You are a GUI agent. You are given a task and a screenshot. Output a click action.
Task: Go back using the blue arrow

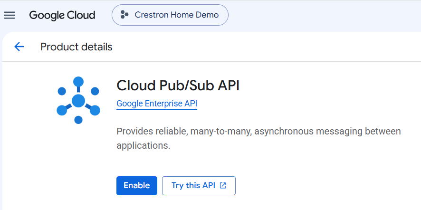[x=19, y=47]
